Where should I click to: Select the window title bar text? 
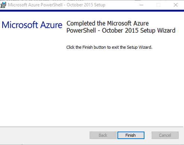57,5
